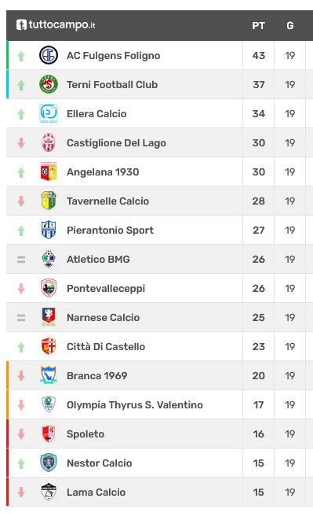Click the Nestor Calcio team crest

(x=49, y=463)
